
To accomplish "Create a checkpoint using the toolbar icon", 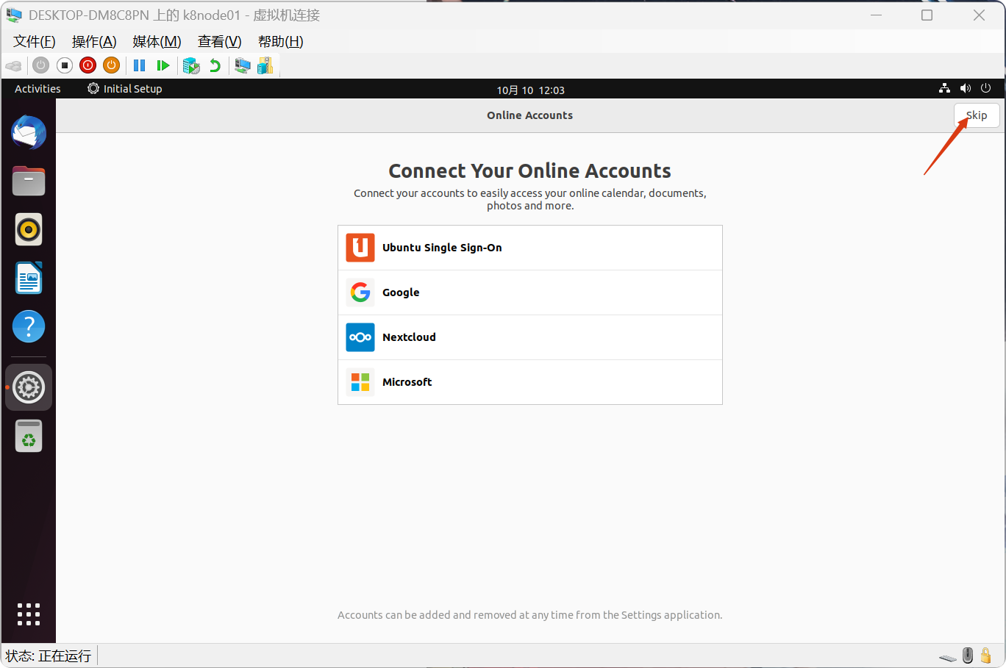I will pos(191,65).
